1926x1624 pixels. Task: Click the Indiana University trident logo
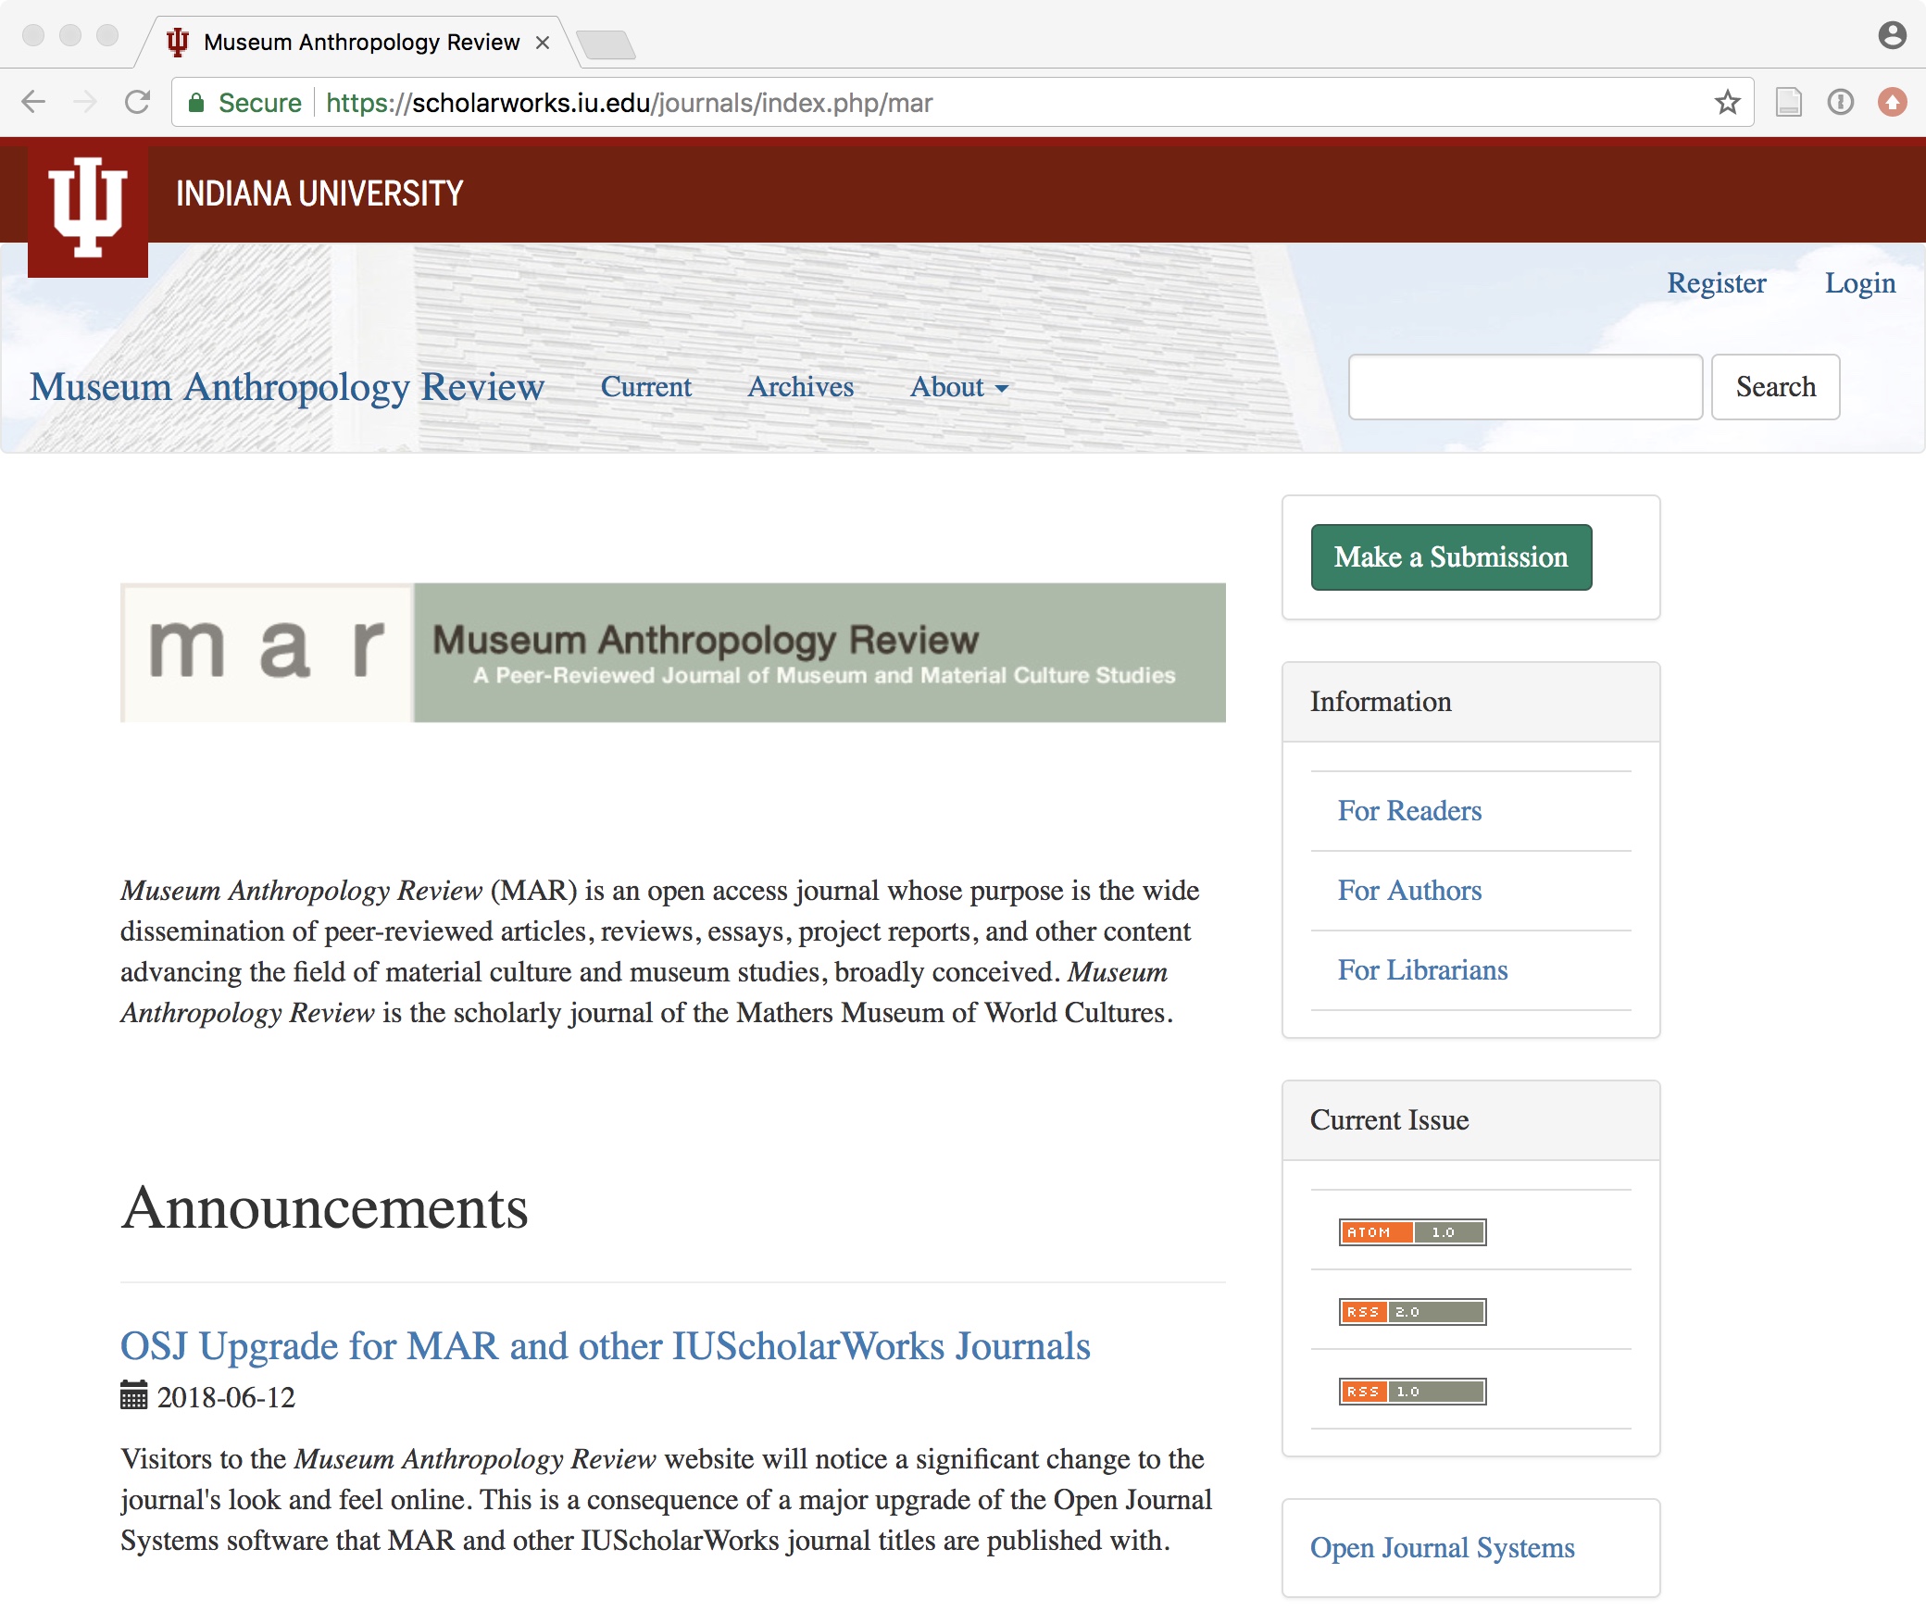[x=88, y=206]
